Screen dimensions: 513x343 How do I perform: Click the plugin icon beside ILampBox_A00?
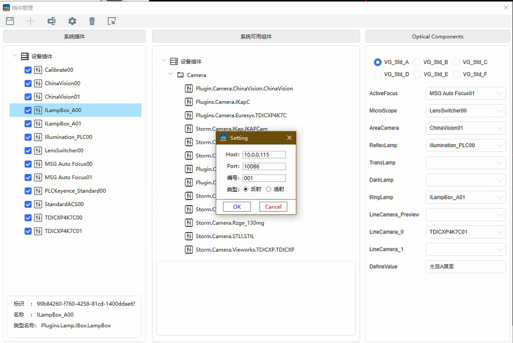click(38, 110)
